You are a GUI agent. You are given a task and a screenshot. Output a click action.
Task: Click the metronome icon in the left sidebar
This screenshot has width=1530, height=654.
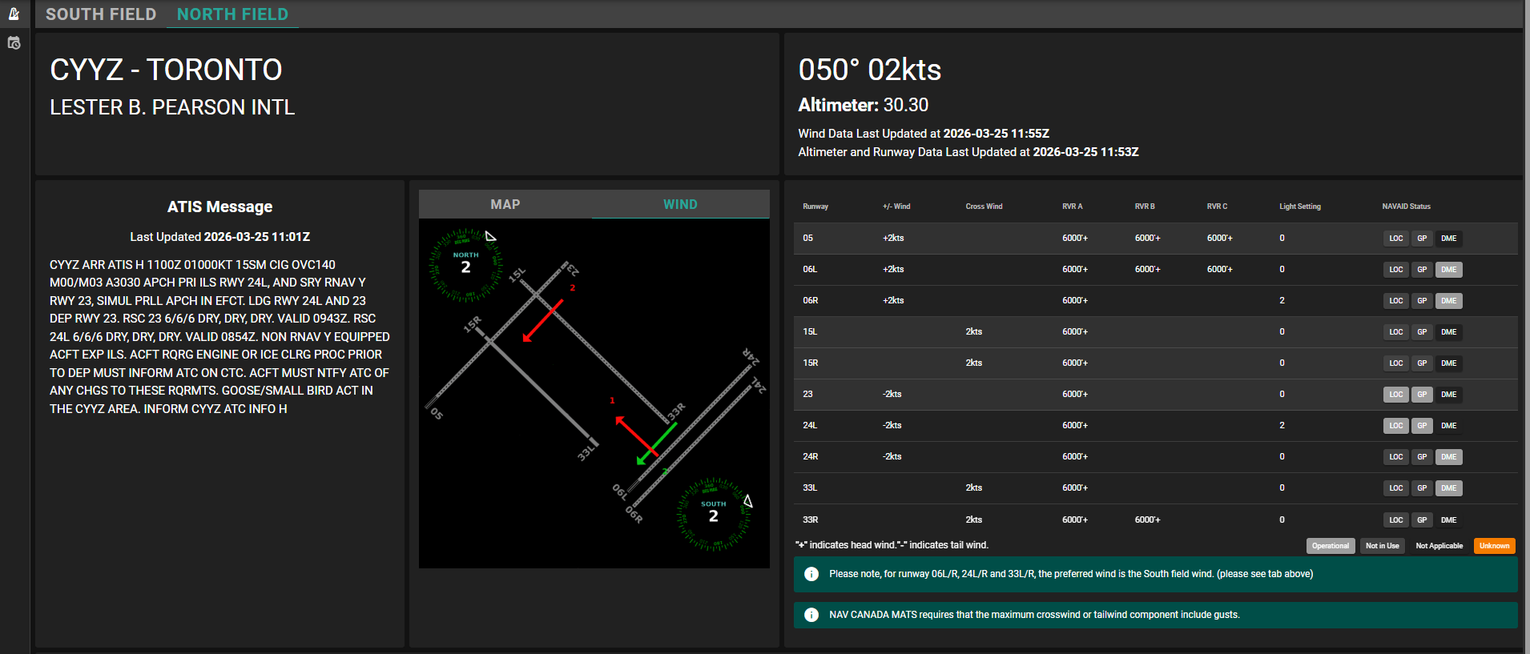14,14
